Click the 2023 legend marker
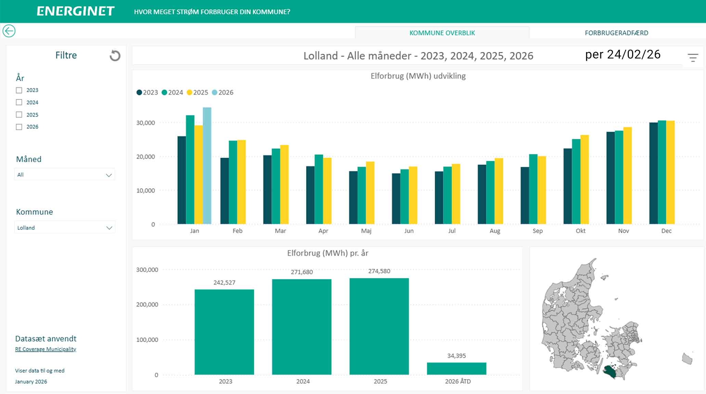Image resolution: width=706 pixels, height=394 pixels. pyautogui.click(x=139, y=92)
